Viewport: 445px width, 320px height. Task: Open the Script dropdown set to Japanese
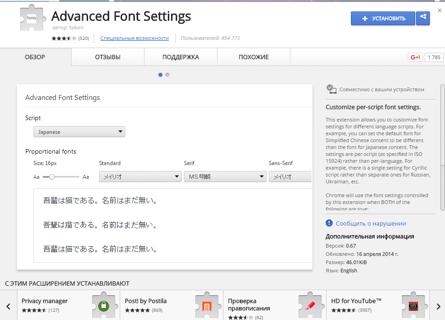click(x=79, y=132)
